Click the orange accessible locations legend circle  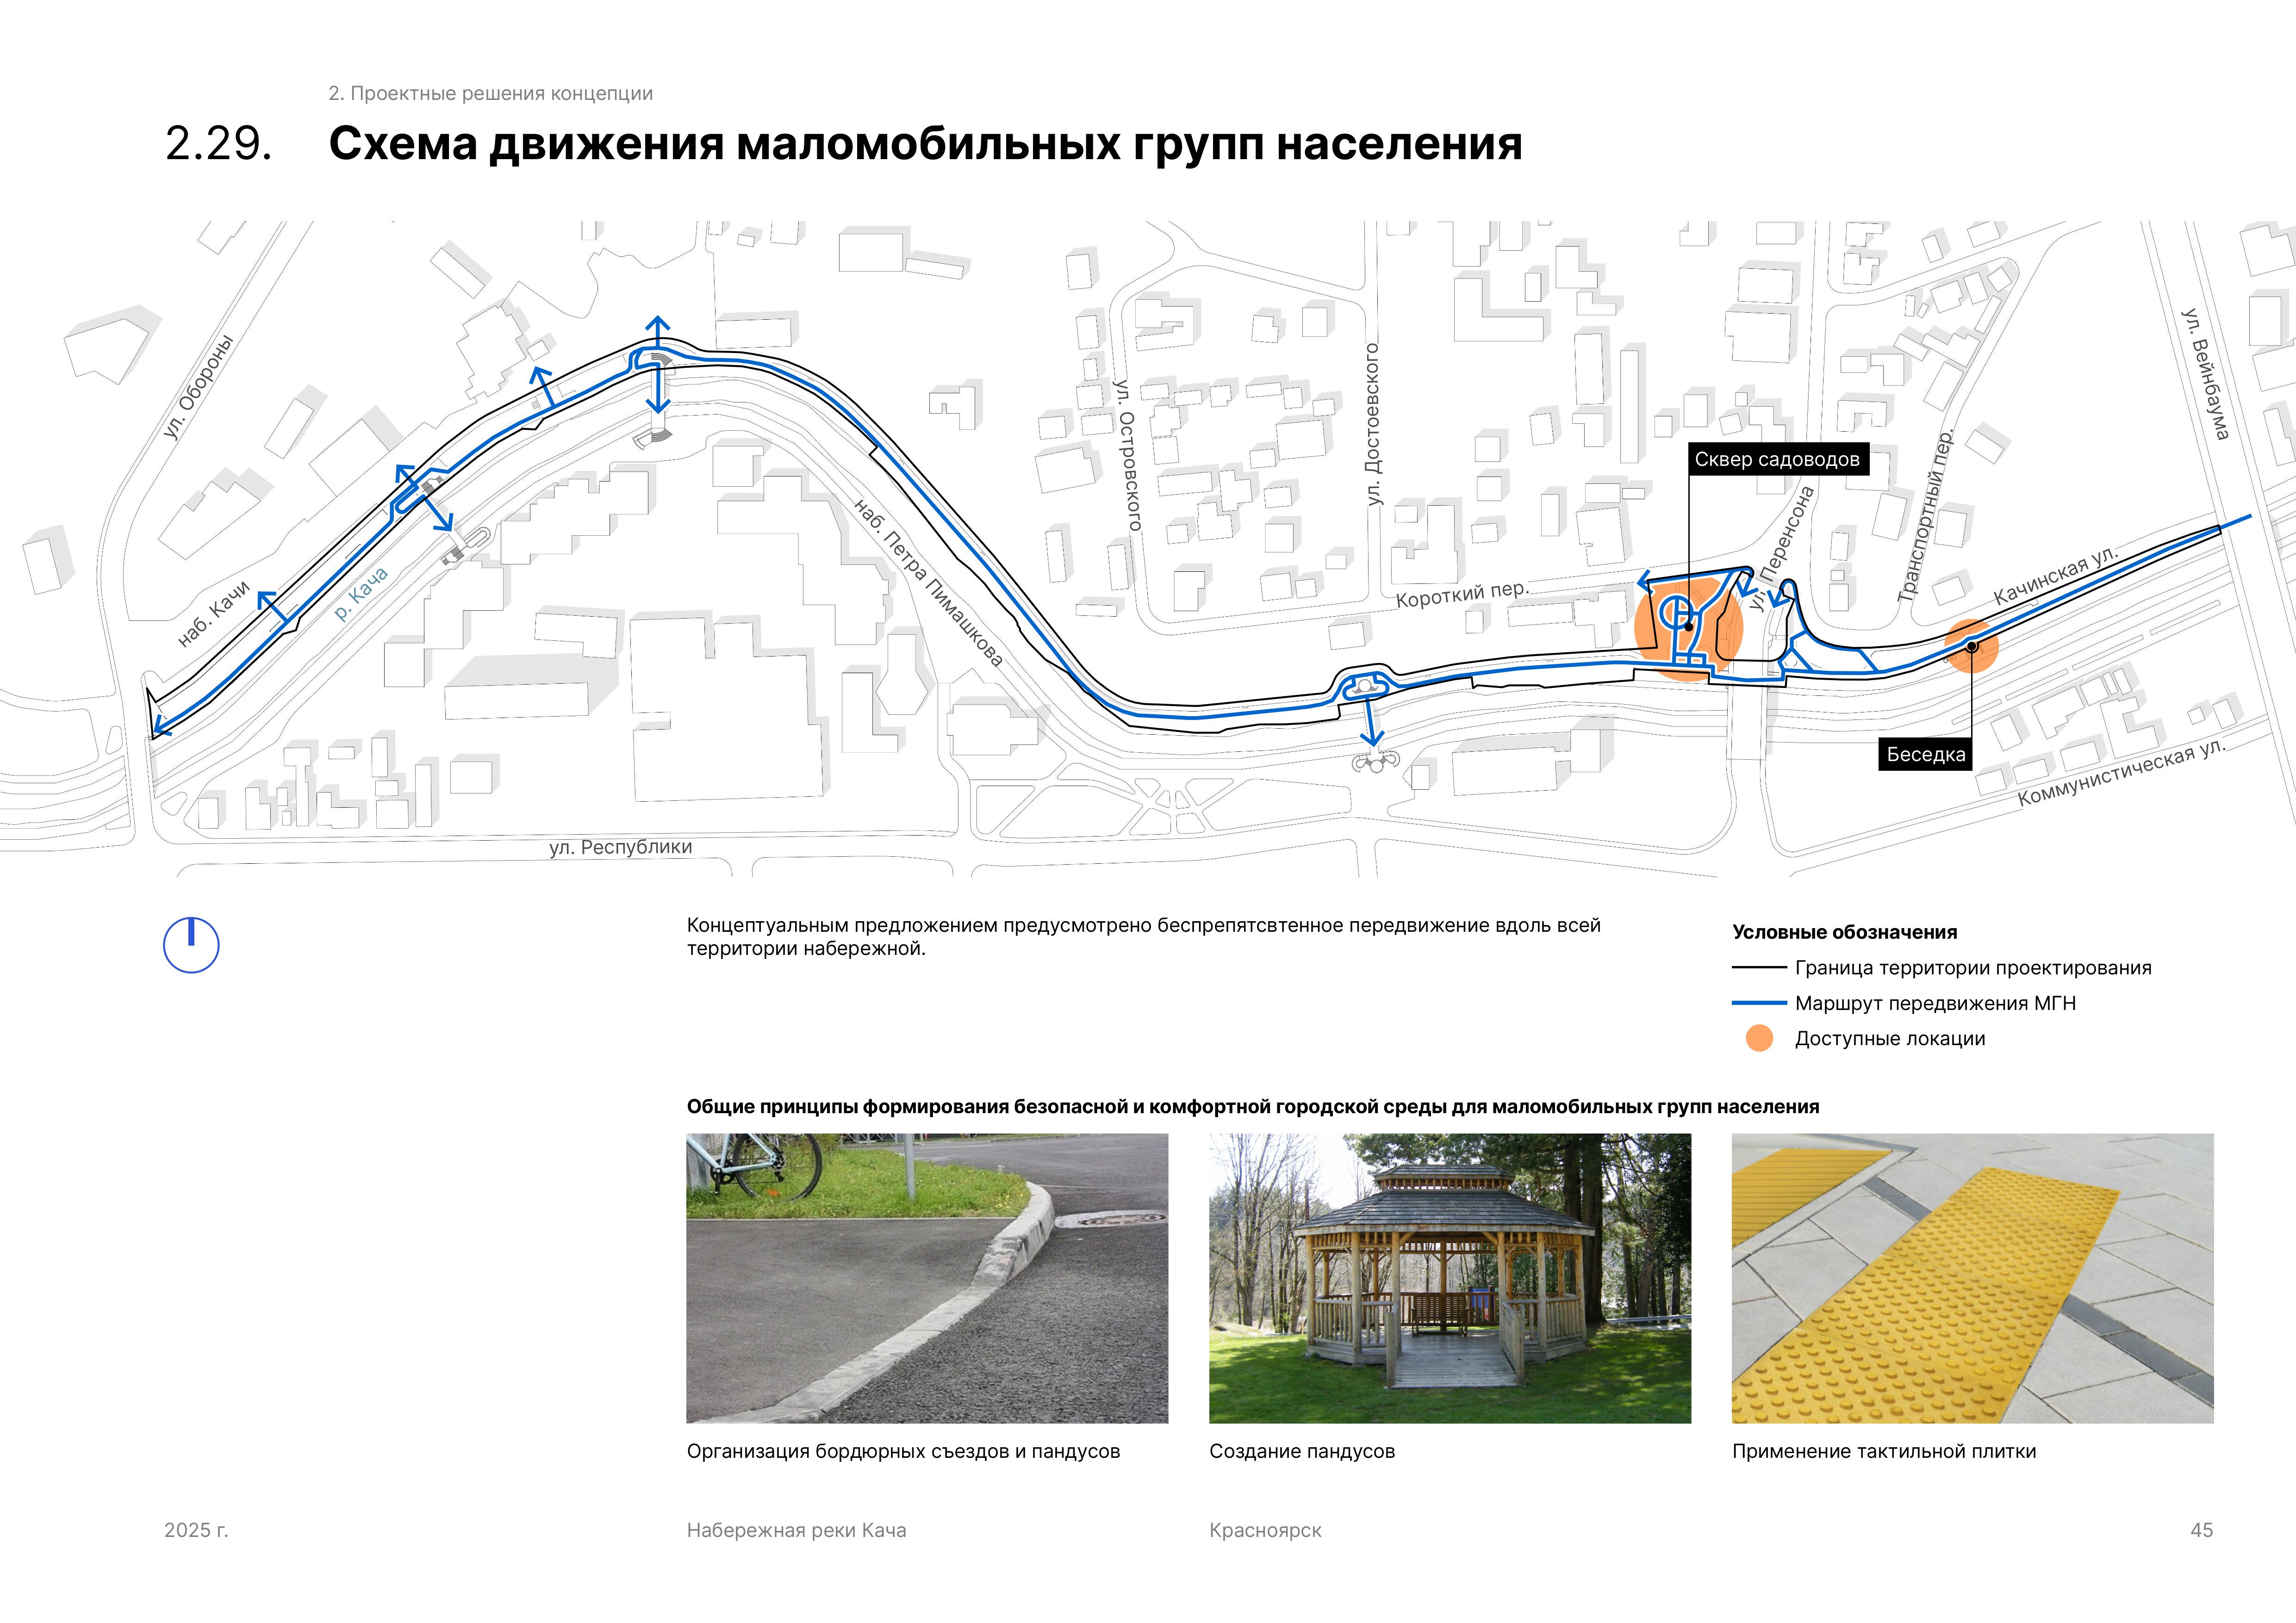(x=1759, y=1038)
